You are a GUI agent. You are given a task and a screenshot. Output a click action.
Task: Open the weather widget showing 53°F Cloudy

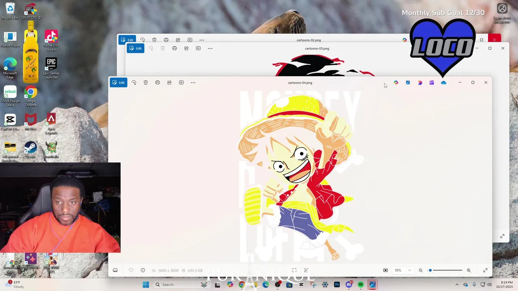point(15,285)
